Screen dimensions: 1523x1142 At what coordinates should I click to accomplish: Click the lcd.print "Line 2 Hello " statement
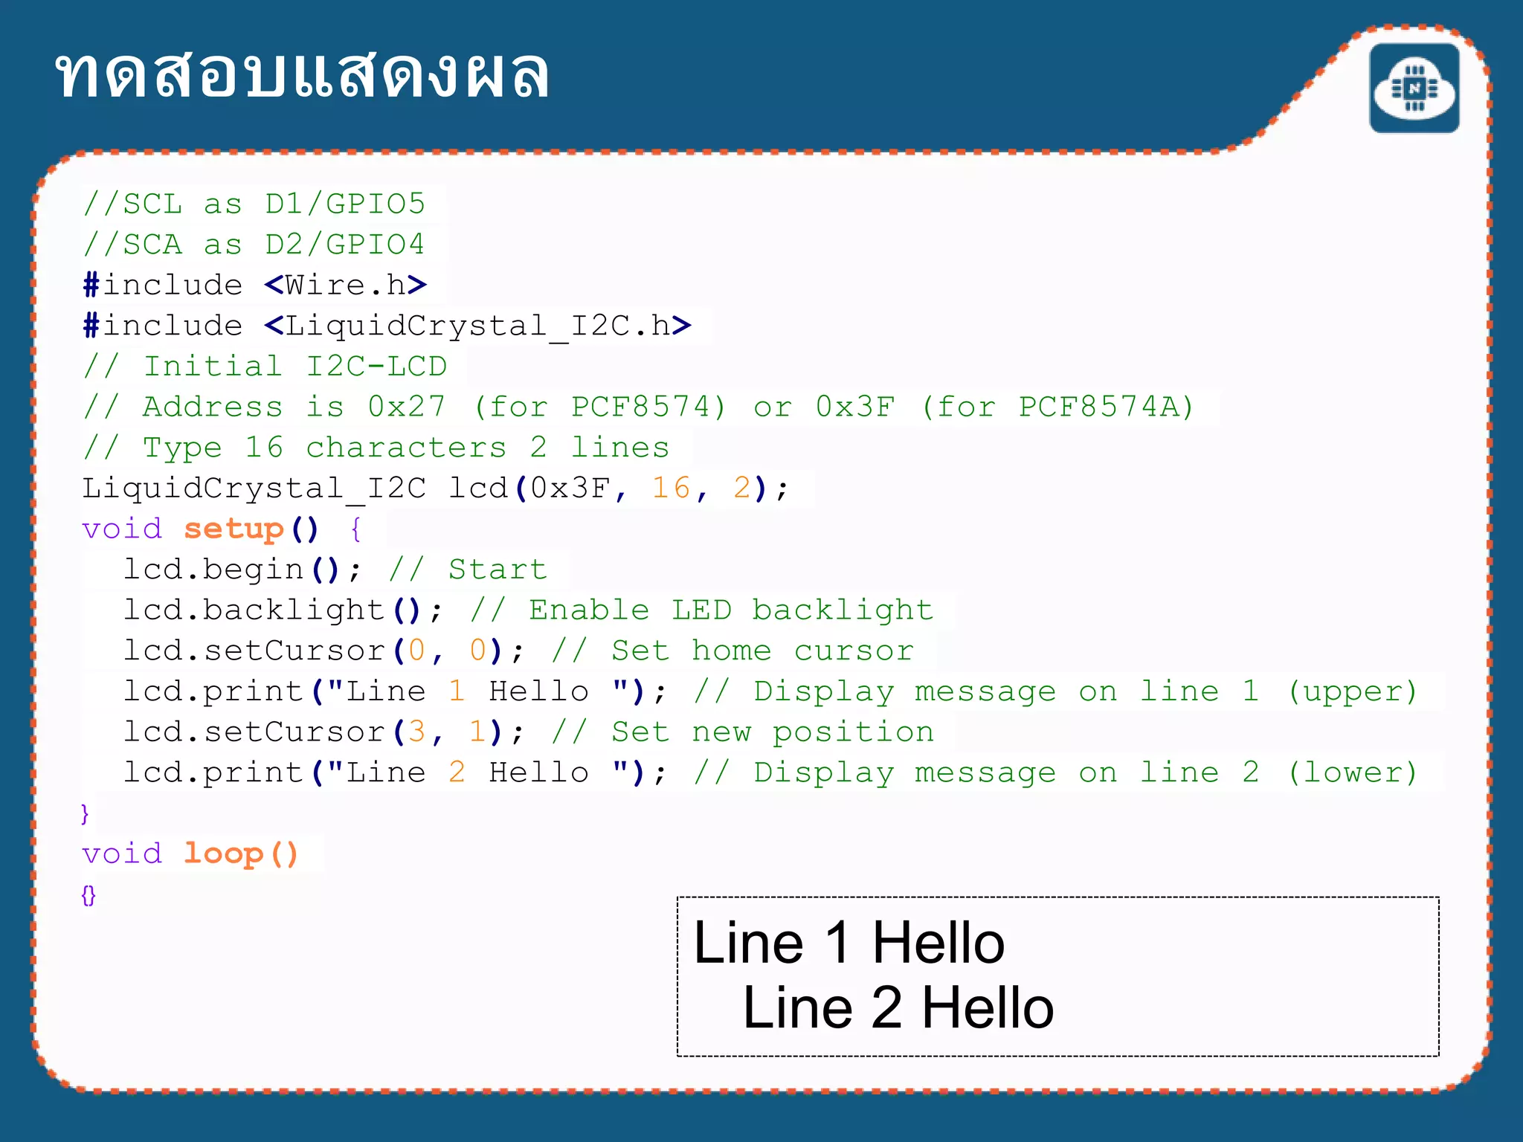395,772
